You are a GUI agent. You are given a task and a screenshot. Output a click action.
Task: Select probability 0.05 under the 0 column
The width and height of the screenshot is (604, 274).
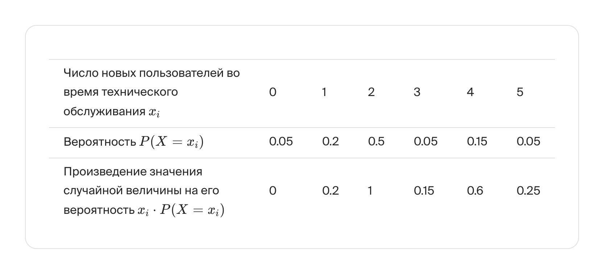[281, 141]
